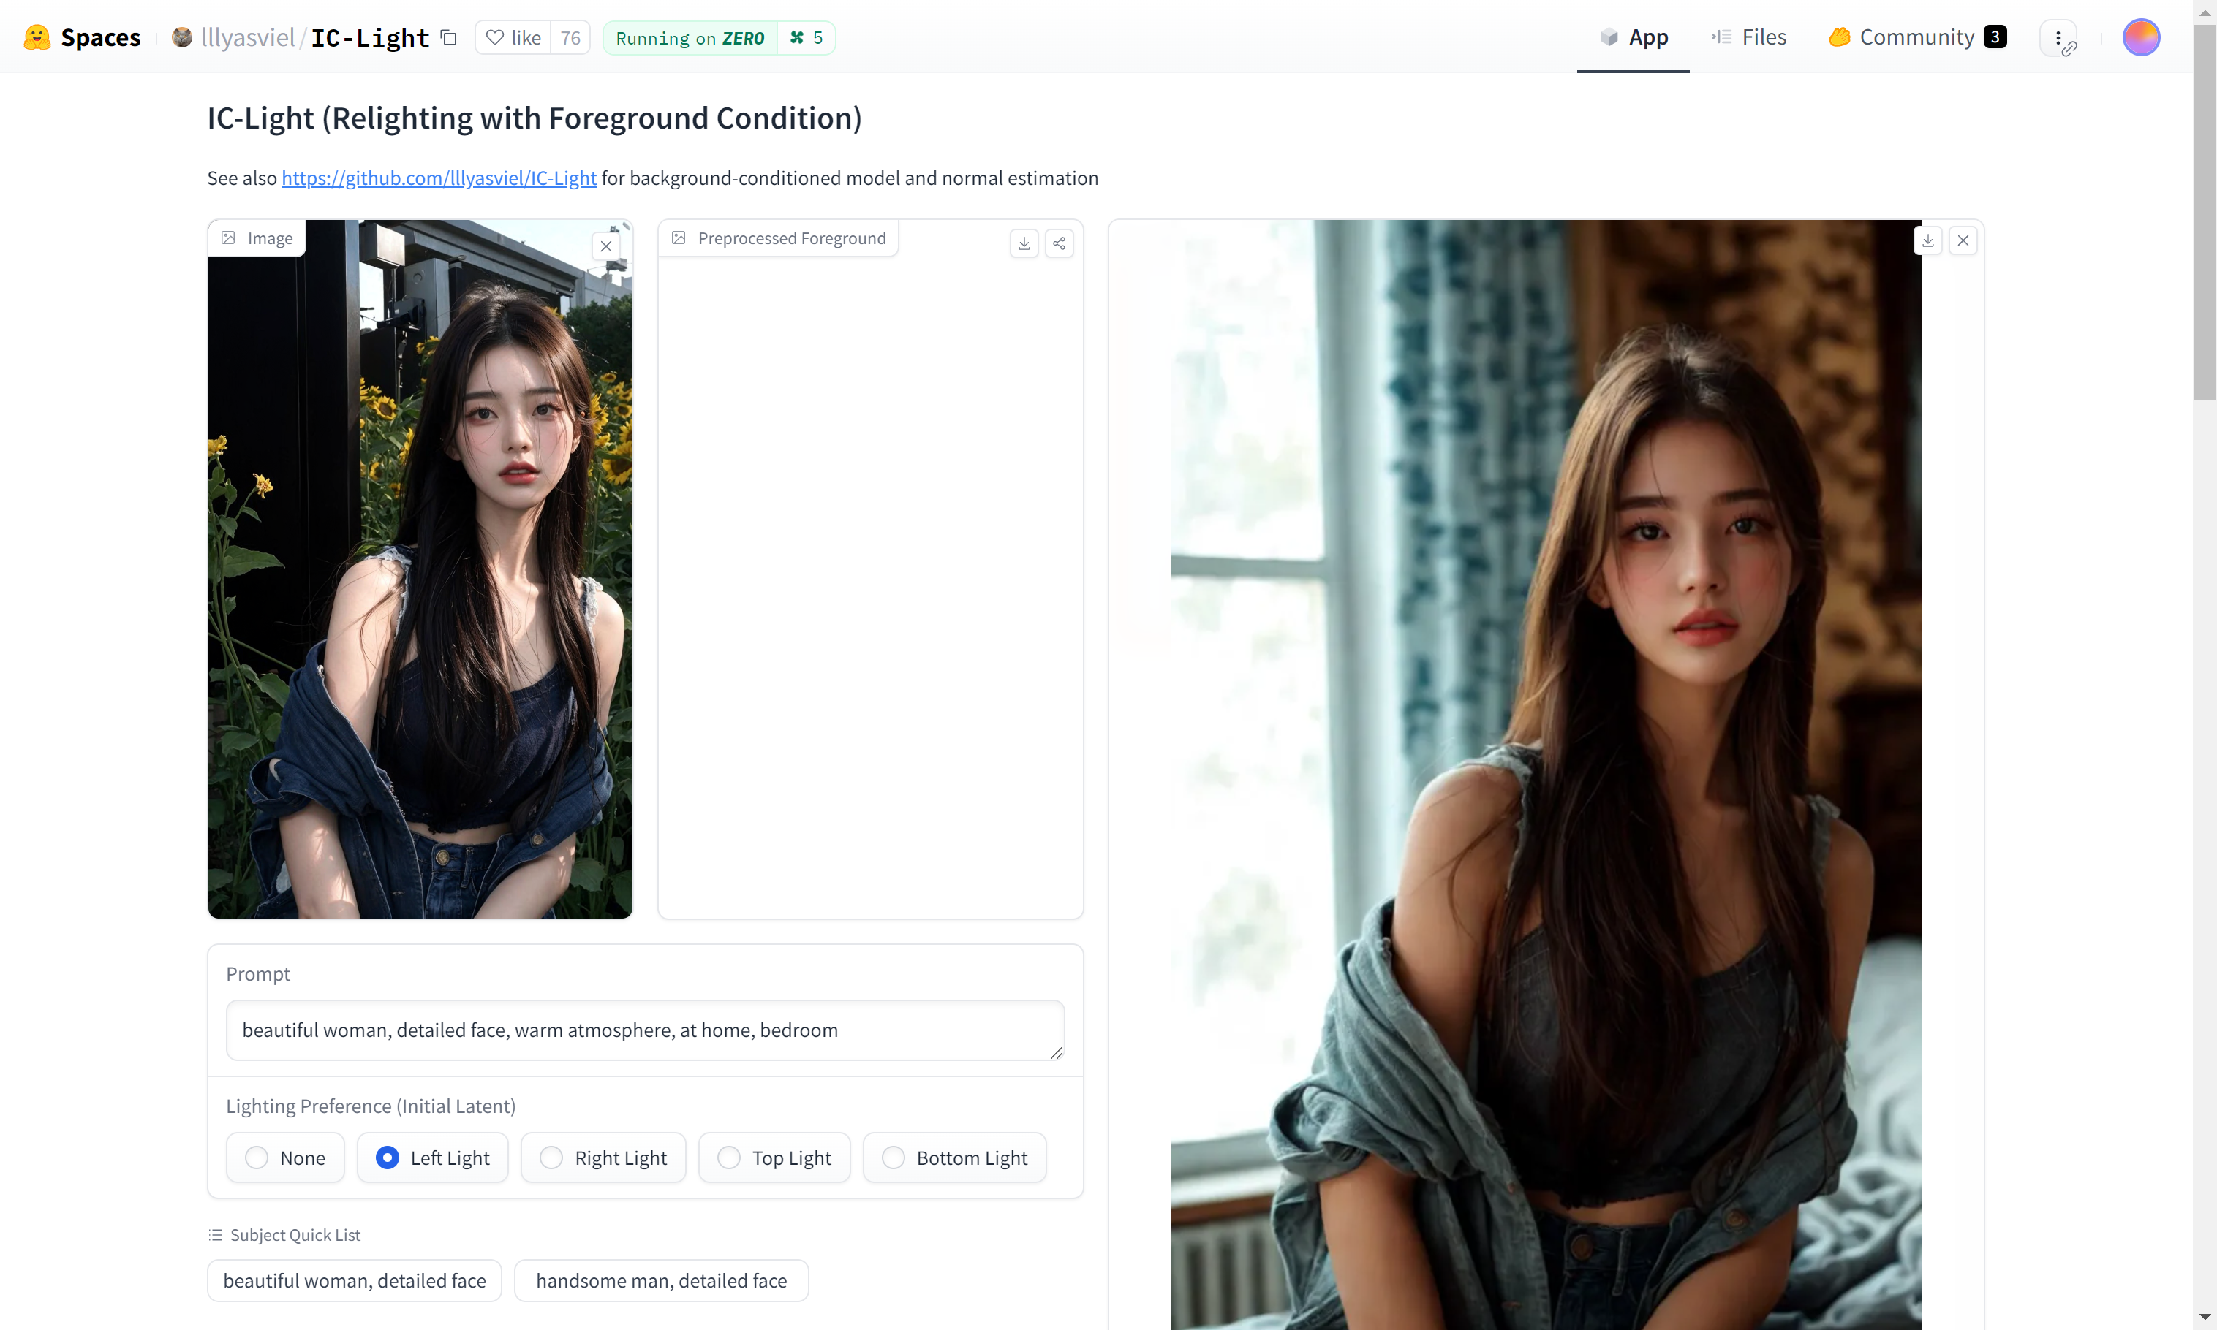
Task: Click the uploaded input portrait image
Action: pyautogui.click(x=420, y=569)
